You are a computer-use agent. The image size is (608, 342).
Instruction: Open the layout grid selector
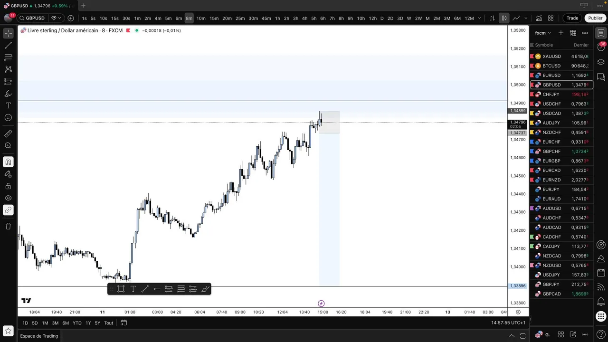tap(551, 18)
